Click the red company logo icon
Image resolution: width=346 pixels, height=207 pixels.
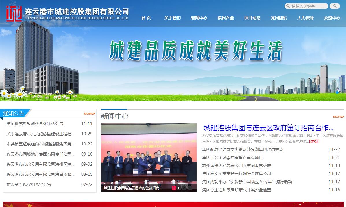pyautogui.click(x=14, y=14)
